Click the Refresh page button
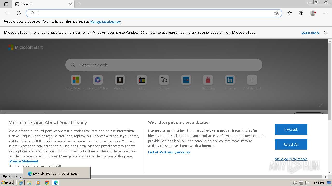 (19, 13)
